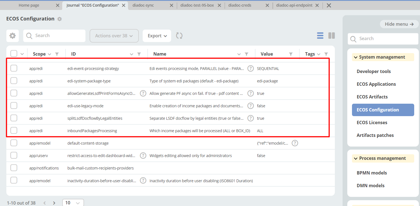Viewport: 420px width, 206px height.
Task: Open ECOS Applications menu item
Action: click(x=376, y=84)
